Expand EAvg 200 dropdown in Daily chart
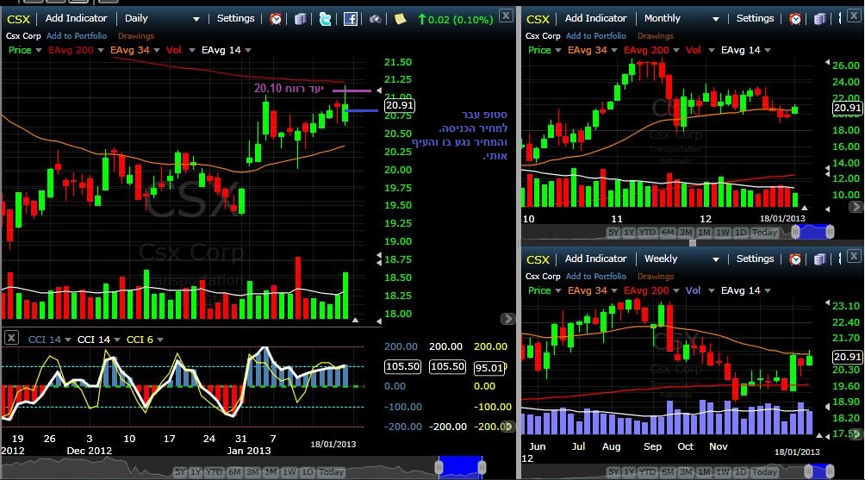This screenshot has width=865, height=480. [101, 50]
